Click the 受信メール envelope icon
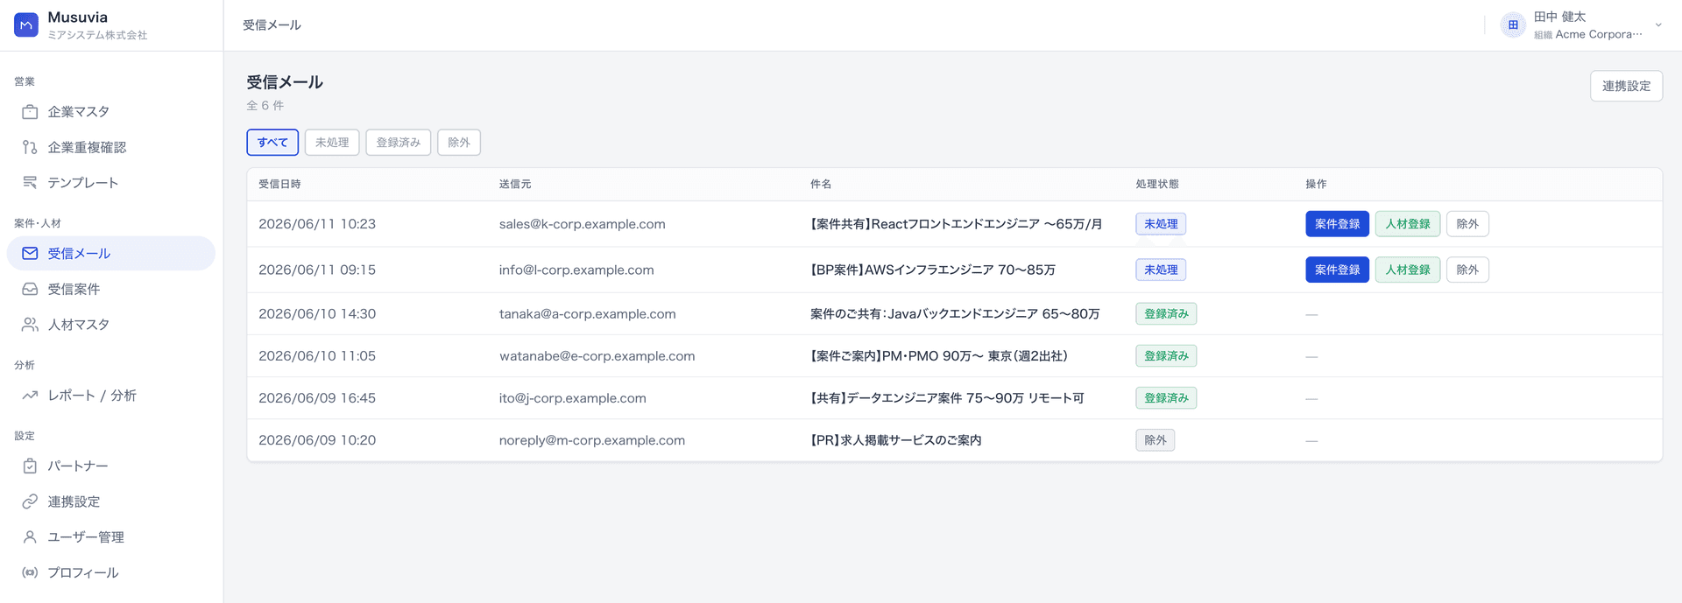The image size is (1682, 603). (x=30, y=254)
